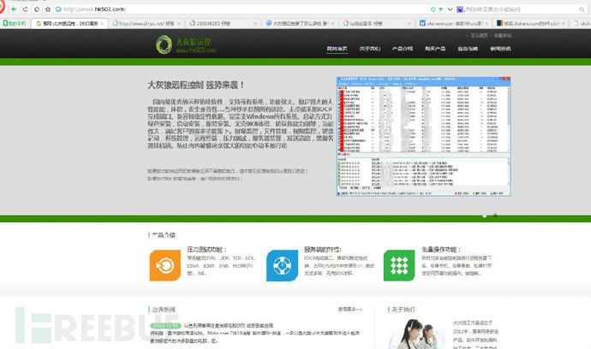
Task: Reload the page with the refresh icon
Action: pyautogui.click(x=25, y=9)
